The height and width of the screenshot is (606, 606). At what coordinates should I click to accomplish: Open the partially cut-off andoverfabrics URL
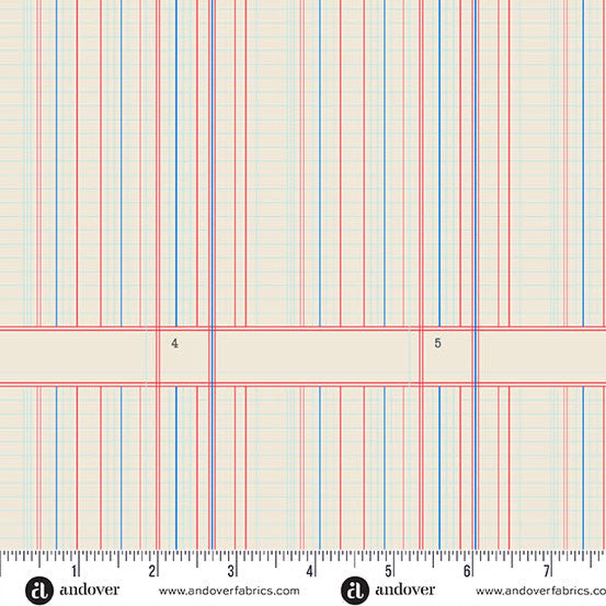[x=541, y=591]
